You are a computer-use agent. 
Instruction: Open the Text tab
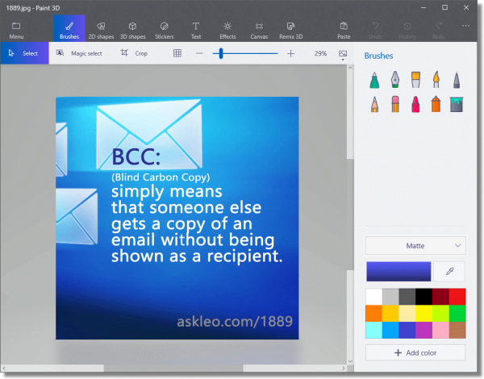tap(196, 31)
